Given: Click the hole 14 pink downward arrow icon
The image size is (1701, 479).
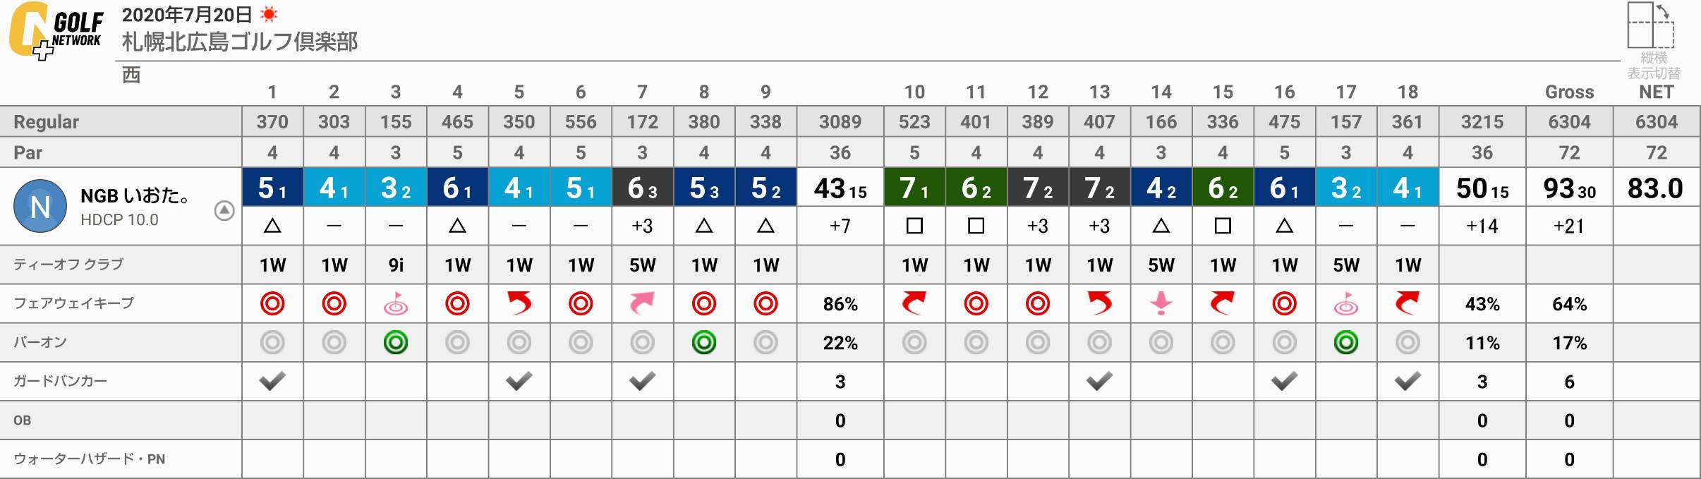Looking at the screenshot, I should click(1161, 304).
